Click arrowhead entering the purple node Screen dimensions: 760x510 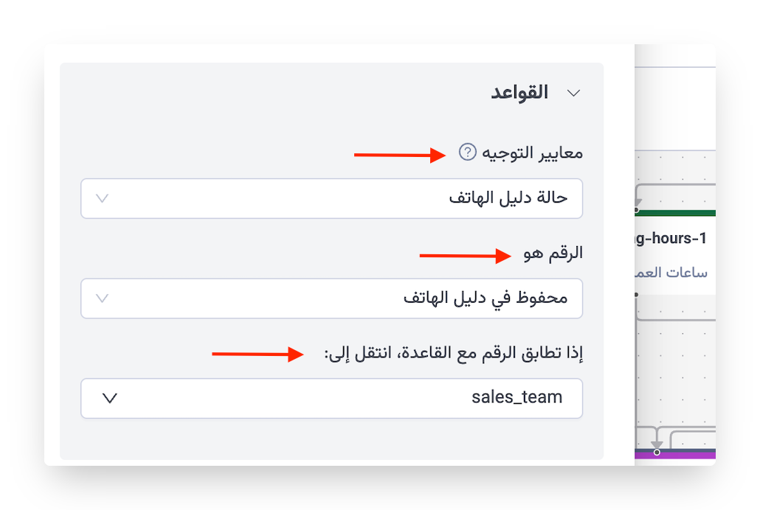pyautogui.click(x=657, y=444)
